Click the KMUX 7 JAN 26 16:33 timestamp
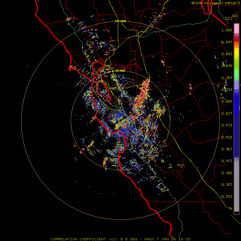Screen dimensions: 241x241 point(167,239)
